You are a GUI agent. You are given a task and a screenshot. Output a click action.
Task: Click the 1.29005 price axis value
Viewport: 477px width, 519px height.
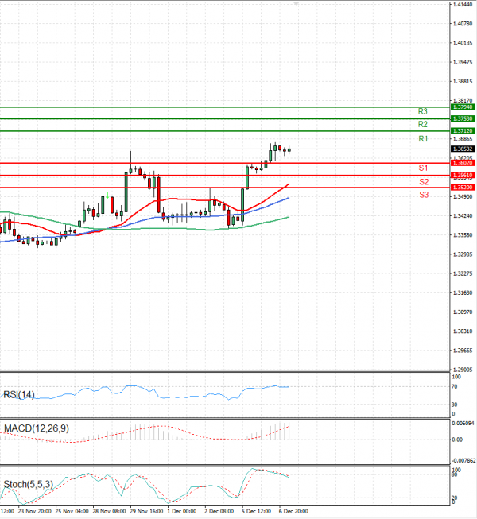coord(463,370)
